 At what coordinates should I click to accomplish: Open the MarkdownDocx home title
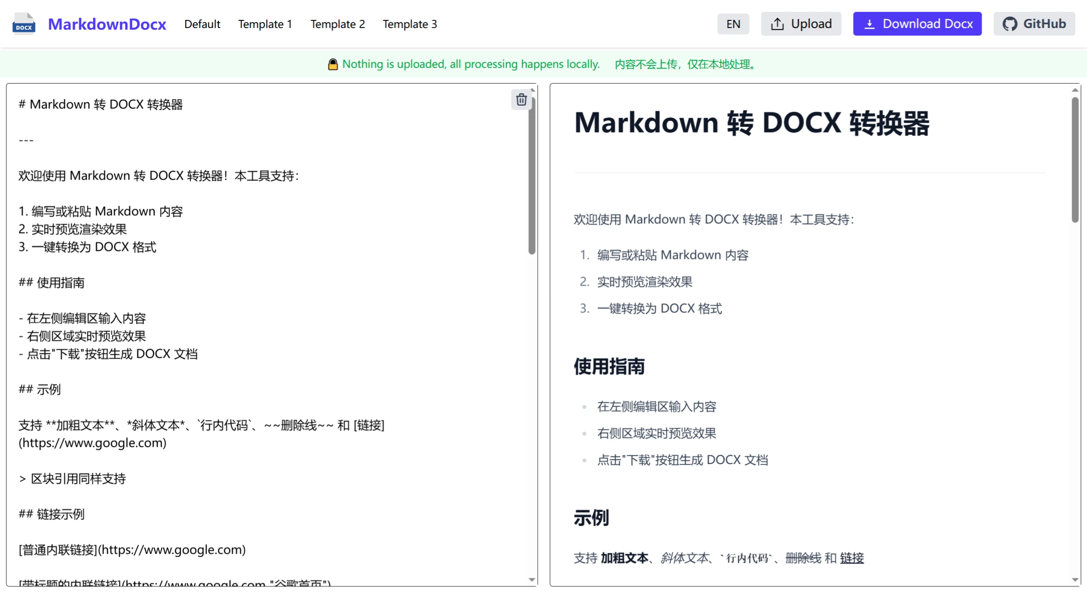pyautogui.click(x=107, y=24)
